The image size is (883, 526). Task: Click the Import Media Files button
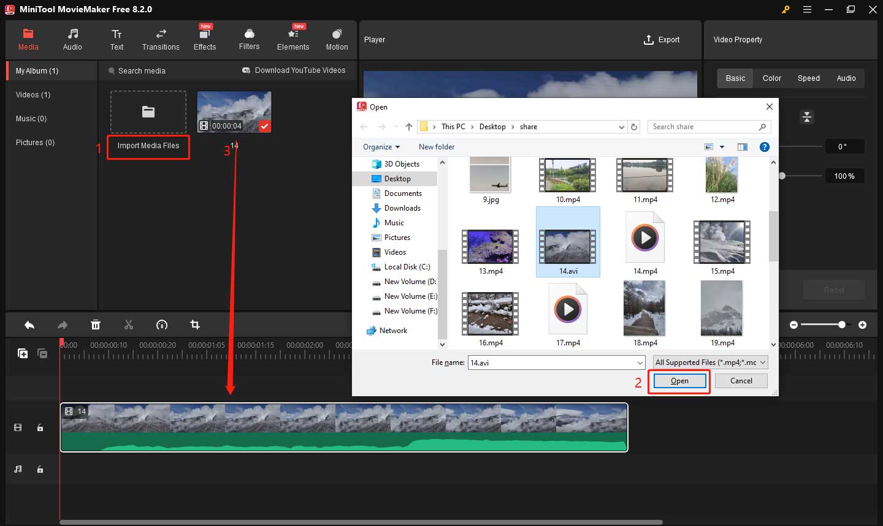148,146
